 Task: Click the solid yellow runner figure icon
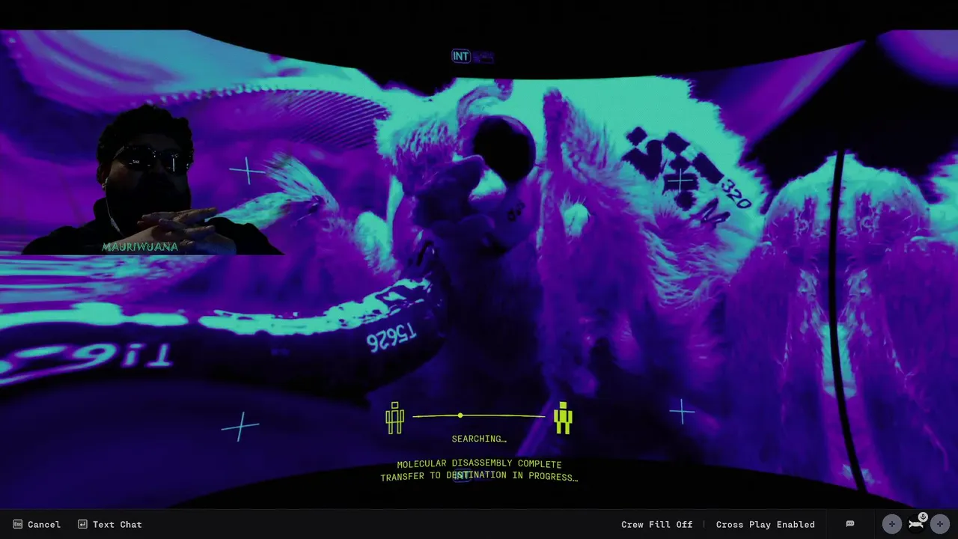coord(563,418)
